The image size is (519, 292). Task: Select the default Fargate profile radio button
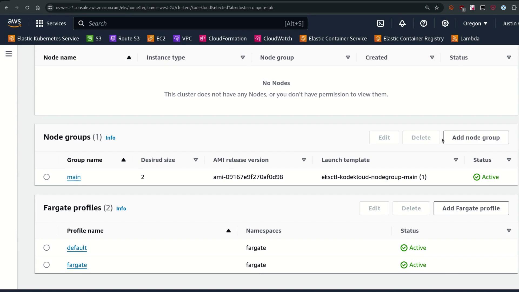point(46,248)
